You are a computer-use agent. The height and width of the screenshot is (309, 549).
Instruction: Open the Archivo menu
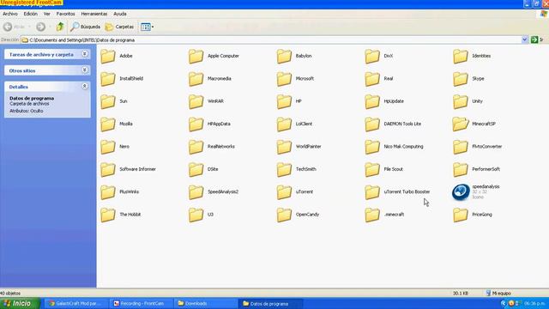(x=10, y=14)
